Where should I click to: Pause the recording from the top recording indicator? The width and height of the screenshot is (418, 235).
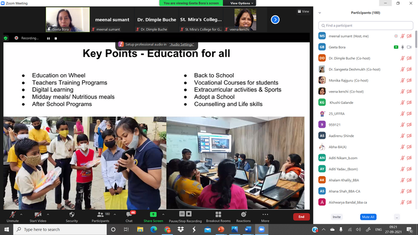coord(49,38)
